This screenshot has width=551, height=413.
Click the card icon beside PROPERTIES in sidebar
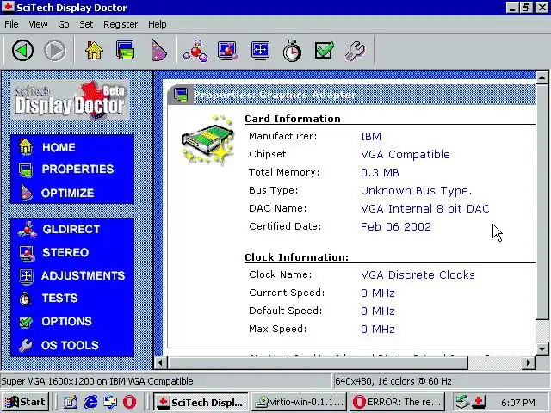(x=26, y=170)
